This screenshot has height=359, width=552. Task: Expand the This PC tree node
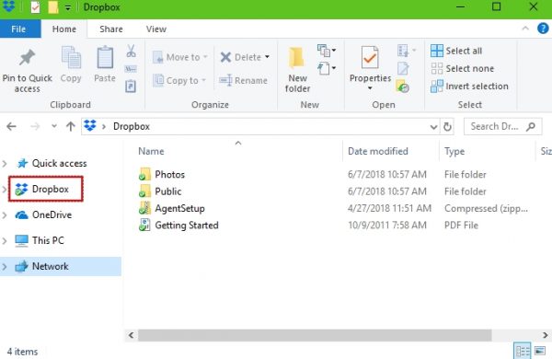[x=5, y=240]
